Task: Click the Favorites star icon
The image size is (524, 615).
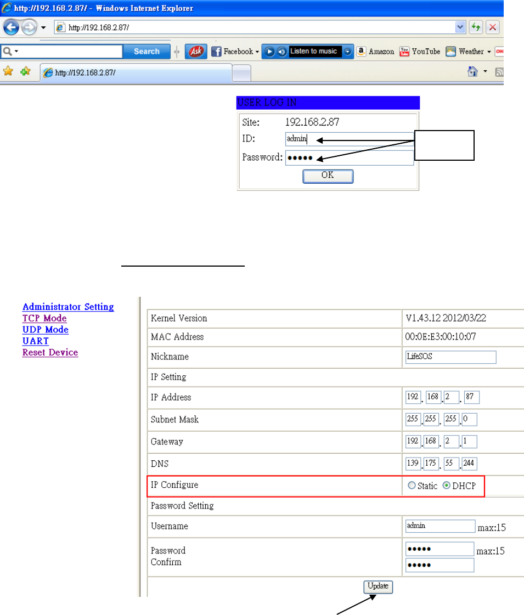Action: coord(8,71)
